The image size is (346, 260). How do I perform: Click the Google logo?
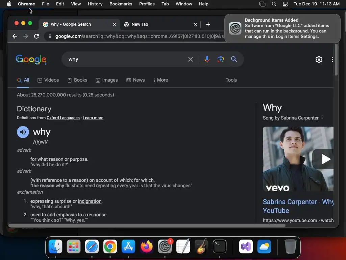(31, 60)
